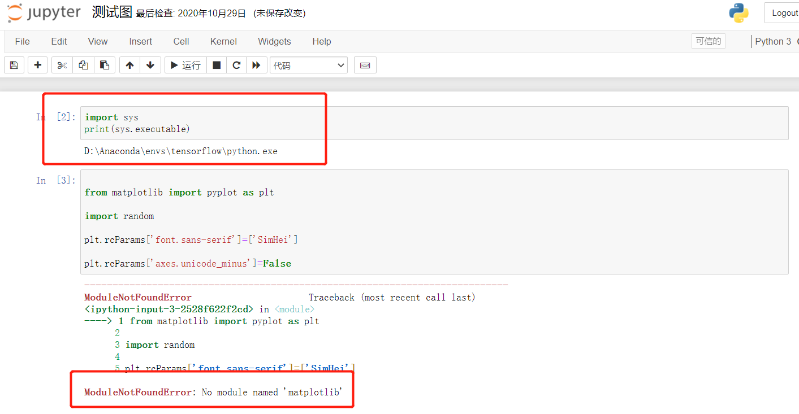799x414 pixels.
Task: Open the Cell menu
Action: 182,41
